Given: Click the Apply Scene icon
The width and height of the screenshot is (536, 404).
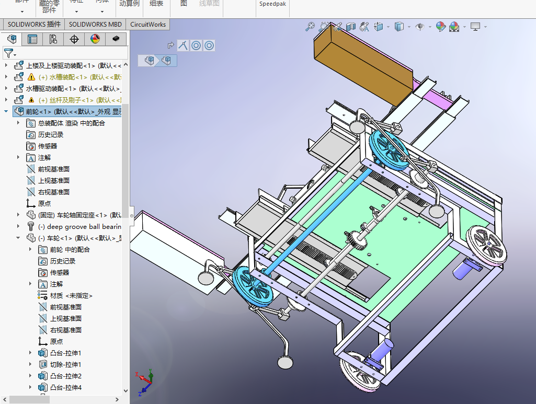Looking at the screenshot, I should coord(454,27).
